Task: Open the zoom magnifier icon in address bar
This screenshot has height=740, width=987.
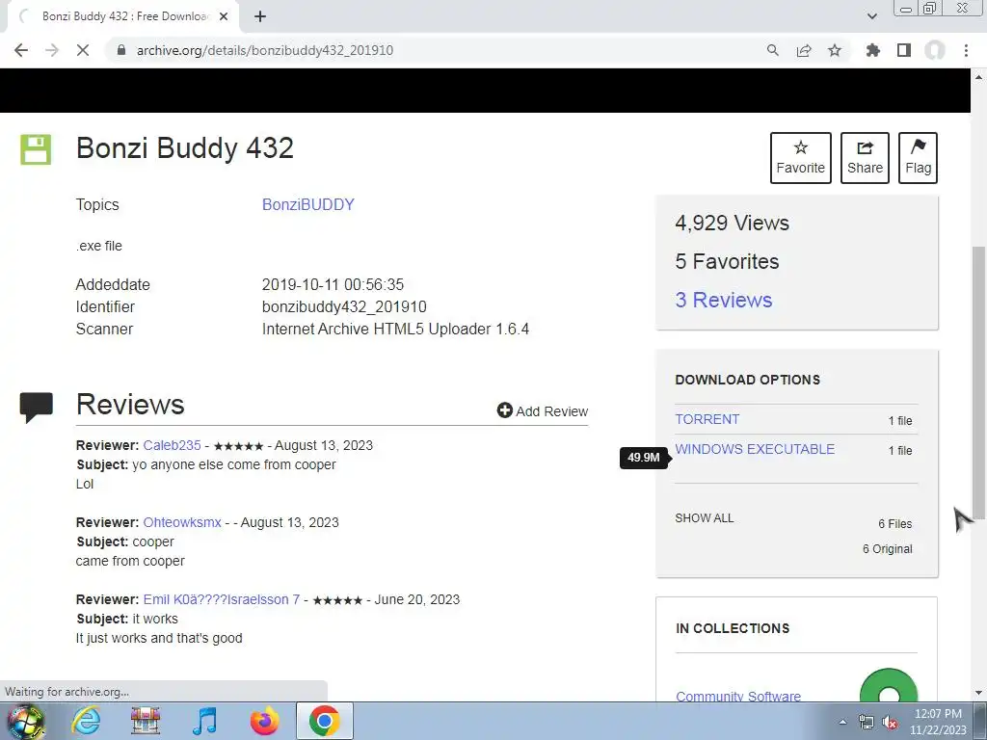Action: coord(772,50)
